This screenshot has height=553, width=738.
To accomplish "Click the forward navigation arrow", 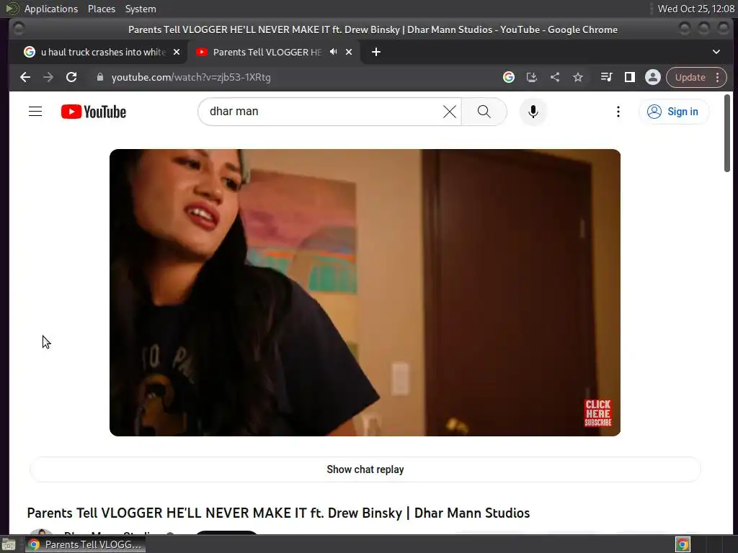I will (x=48, y=77).
